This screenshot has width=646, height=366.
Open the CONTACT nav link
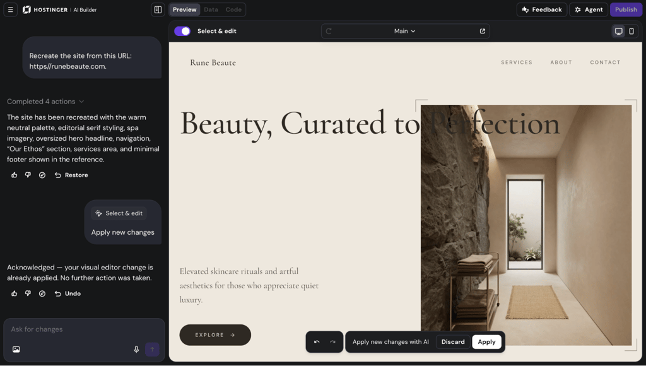pyautogui.click(x=605, y=62)
